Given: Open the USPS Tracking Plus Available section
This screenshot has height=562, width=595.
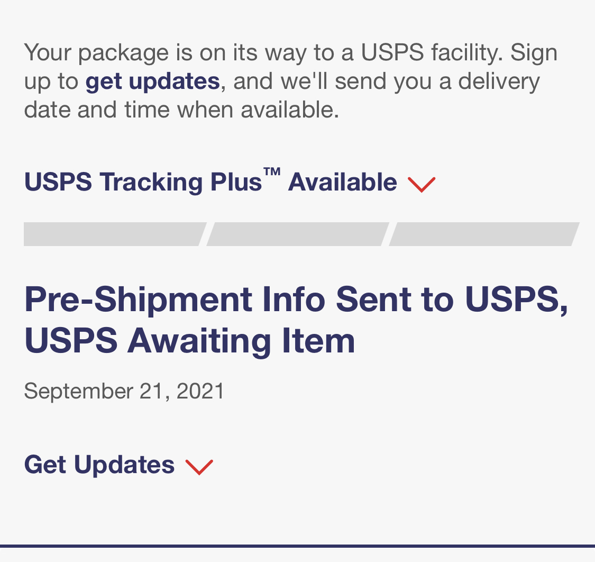Looking at the screenshot, I should click(210, 183).
